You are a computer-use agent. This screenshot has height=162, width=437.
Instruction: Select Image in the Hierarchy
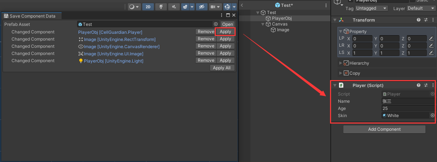pyautogui.click(x=283, y=30)
